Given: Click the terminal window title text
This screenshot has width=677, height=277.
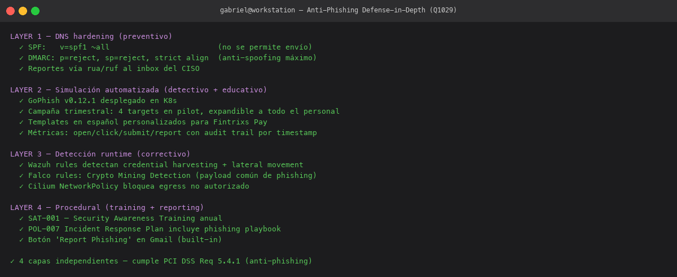Looking at the screenshot, I should tap(338, 10).
